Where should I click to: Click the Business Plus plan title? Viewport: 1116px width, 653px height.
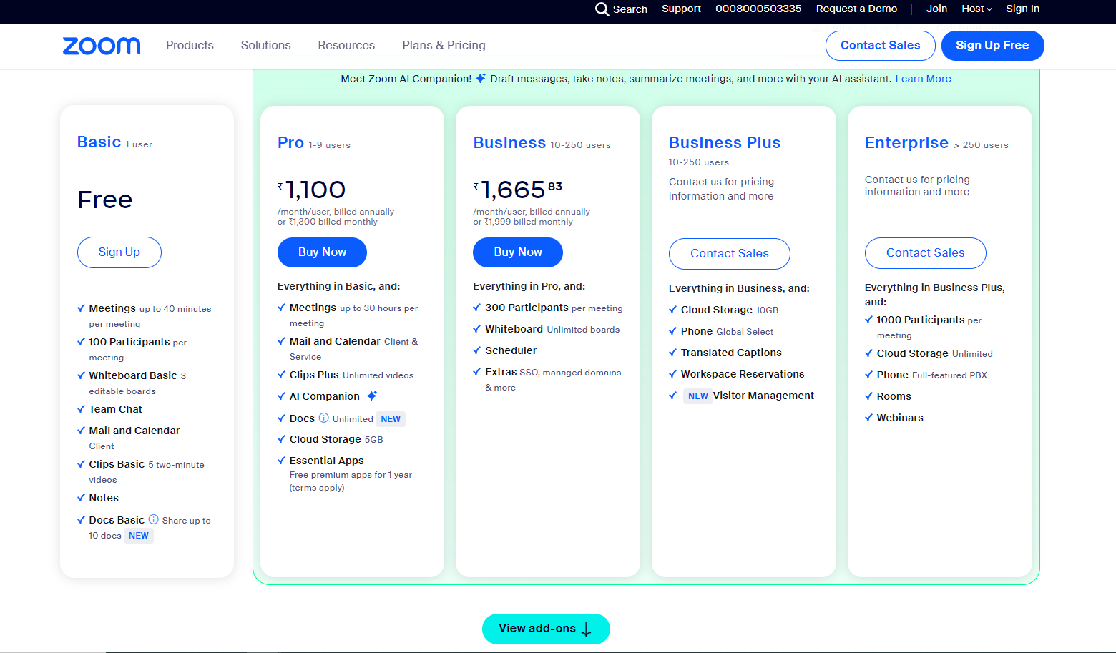[x=725, y=143]
